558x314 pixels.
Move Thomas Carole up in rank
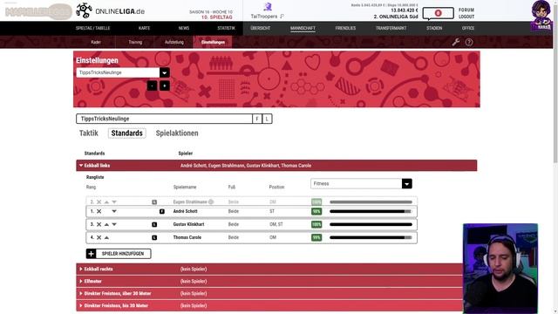pos(106,237)
